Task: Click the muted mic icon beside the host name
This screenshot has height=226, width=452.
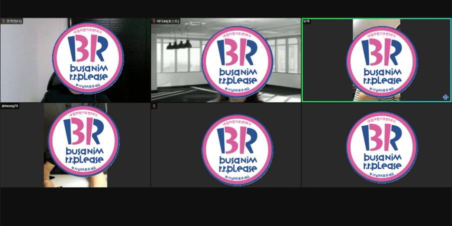Action: click(154, 21)
